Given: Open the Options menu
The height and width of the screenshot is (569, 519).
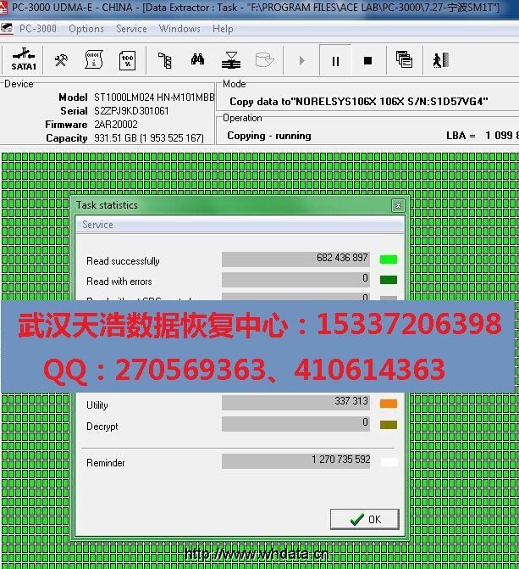Looking at the screenshot, I should 86,29.
